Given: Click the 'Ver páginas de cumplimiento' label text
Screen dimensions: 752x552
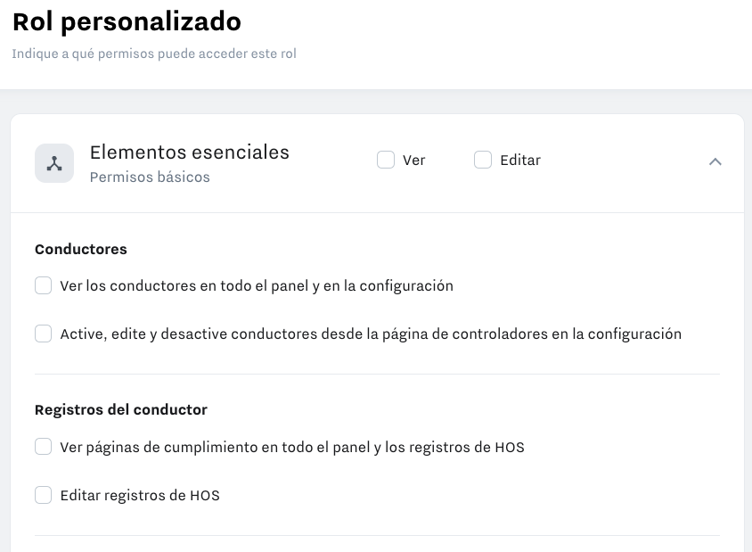Looking at the screenshot, I should 292,447.
